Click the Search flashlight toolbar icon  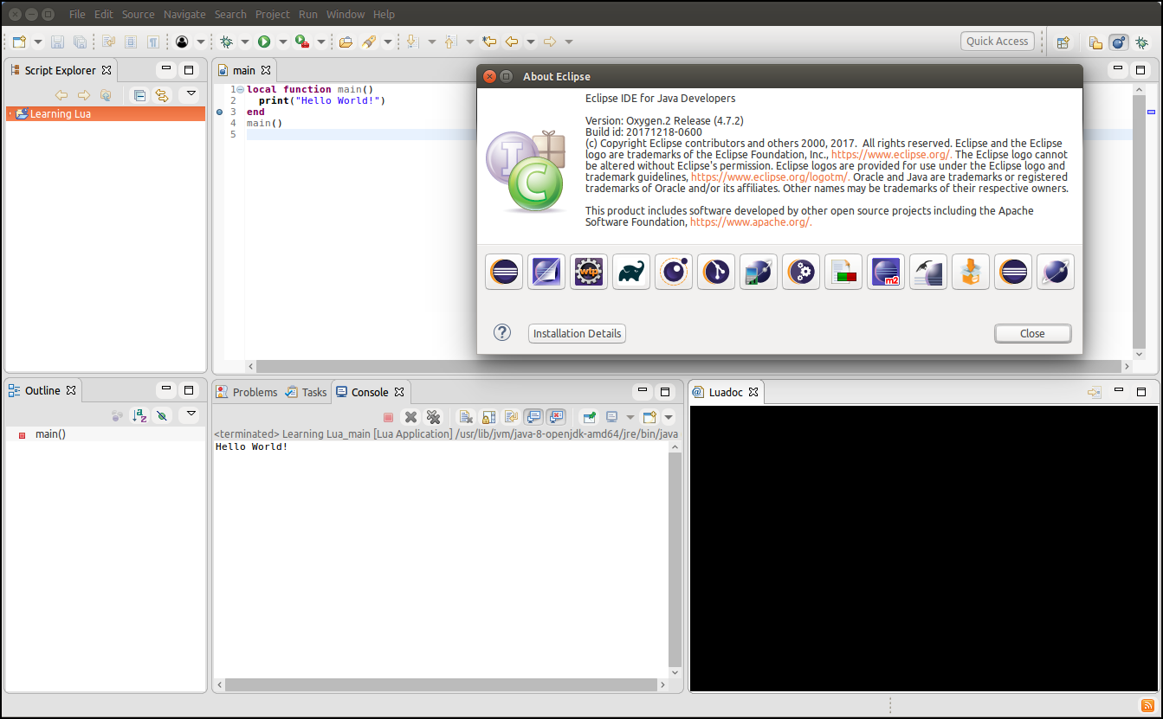coord(368,42)
